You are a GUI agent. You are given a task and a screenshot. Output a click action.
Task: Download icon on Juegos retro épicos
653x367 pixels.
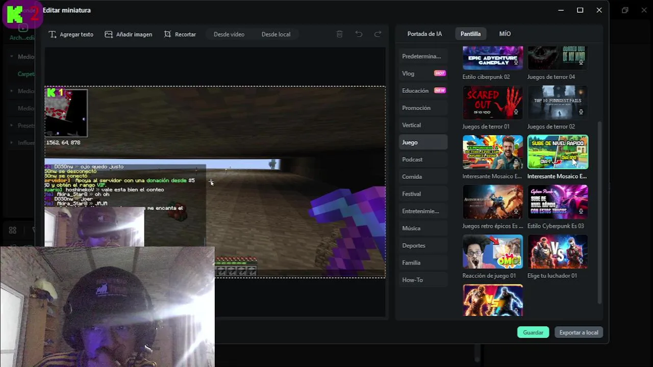coord(516,212)
